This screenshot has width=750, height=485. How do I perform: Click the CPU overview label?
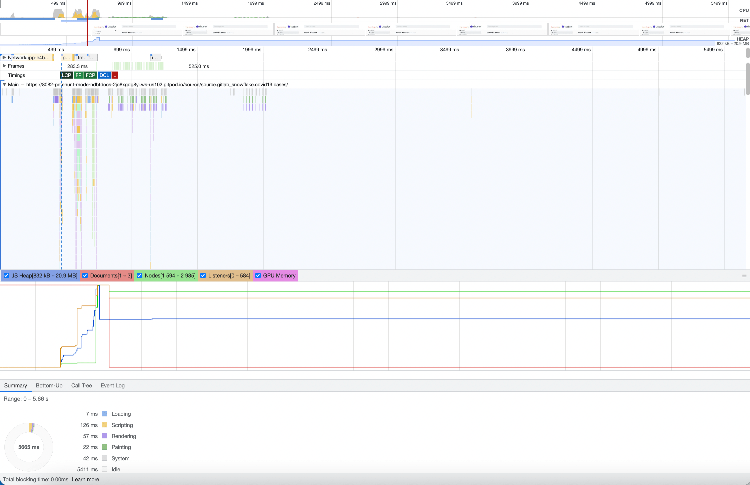[x=744, y=10]
